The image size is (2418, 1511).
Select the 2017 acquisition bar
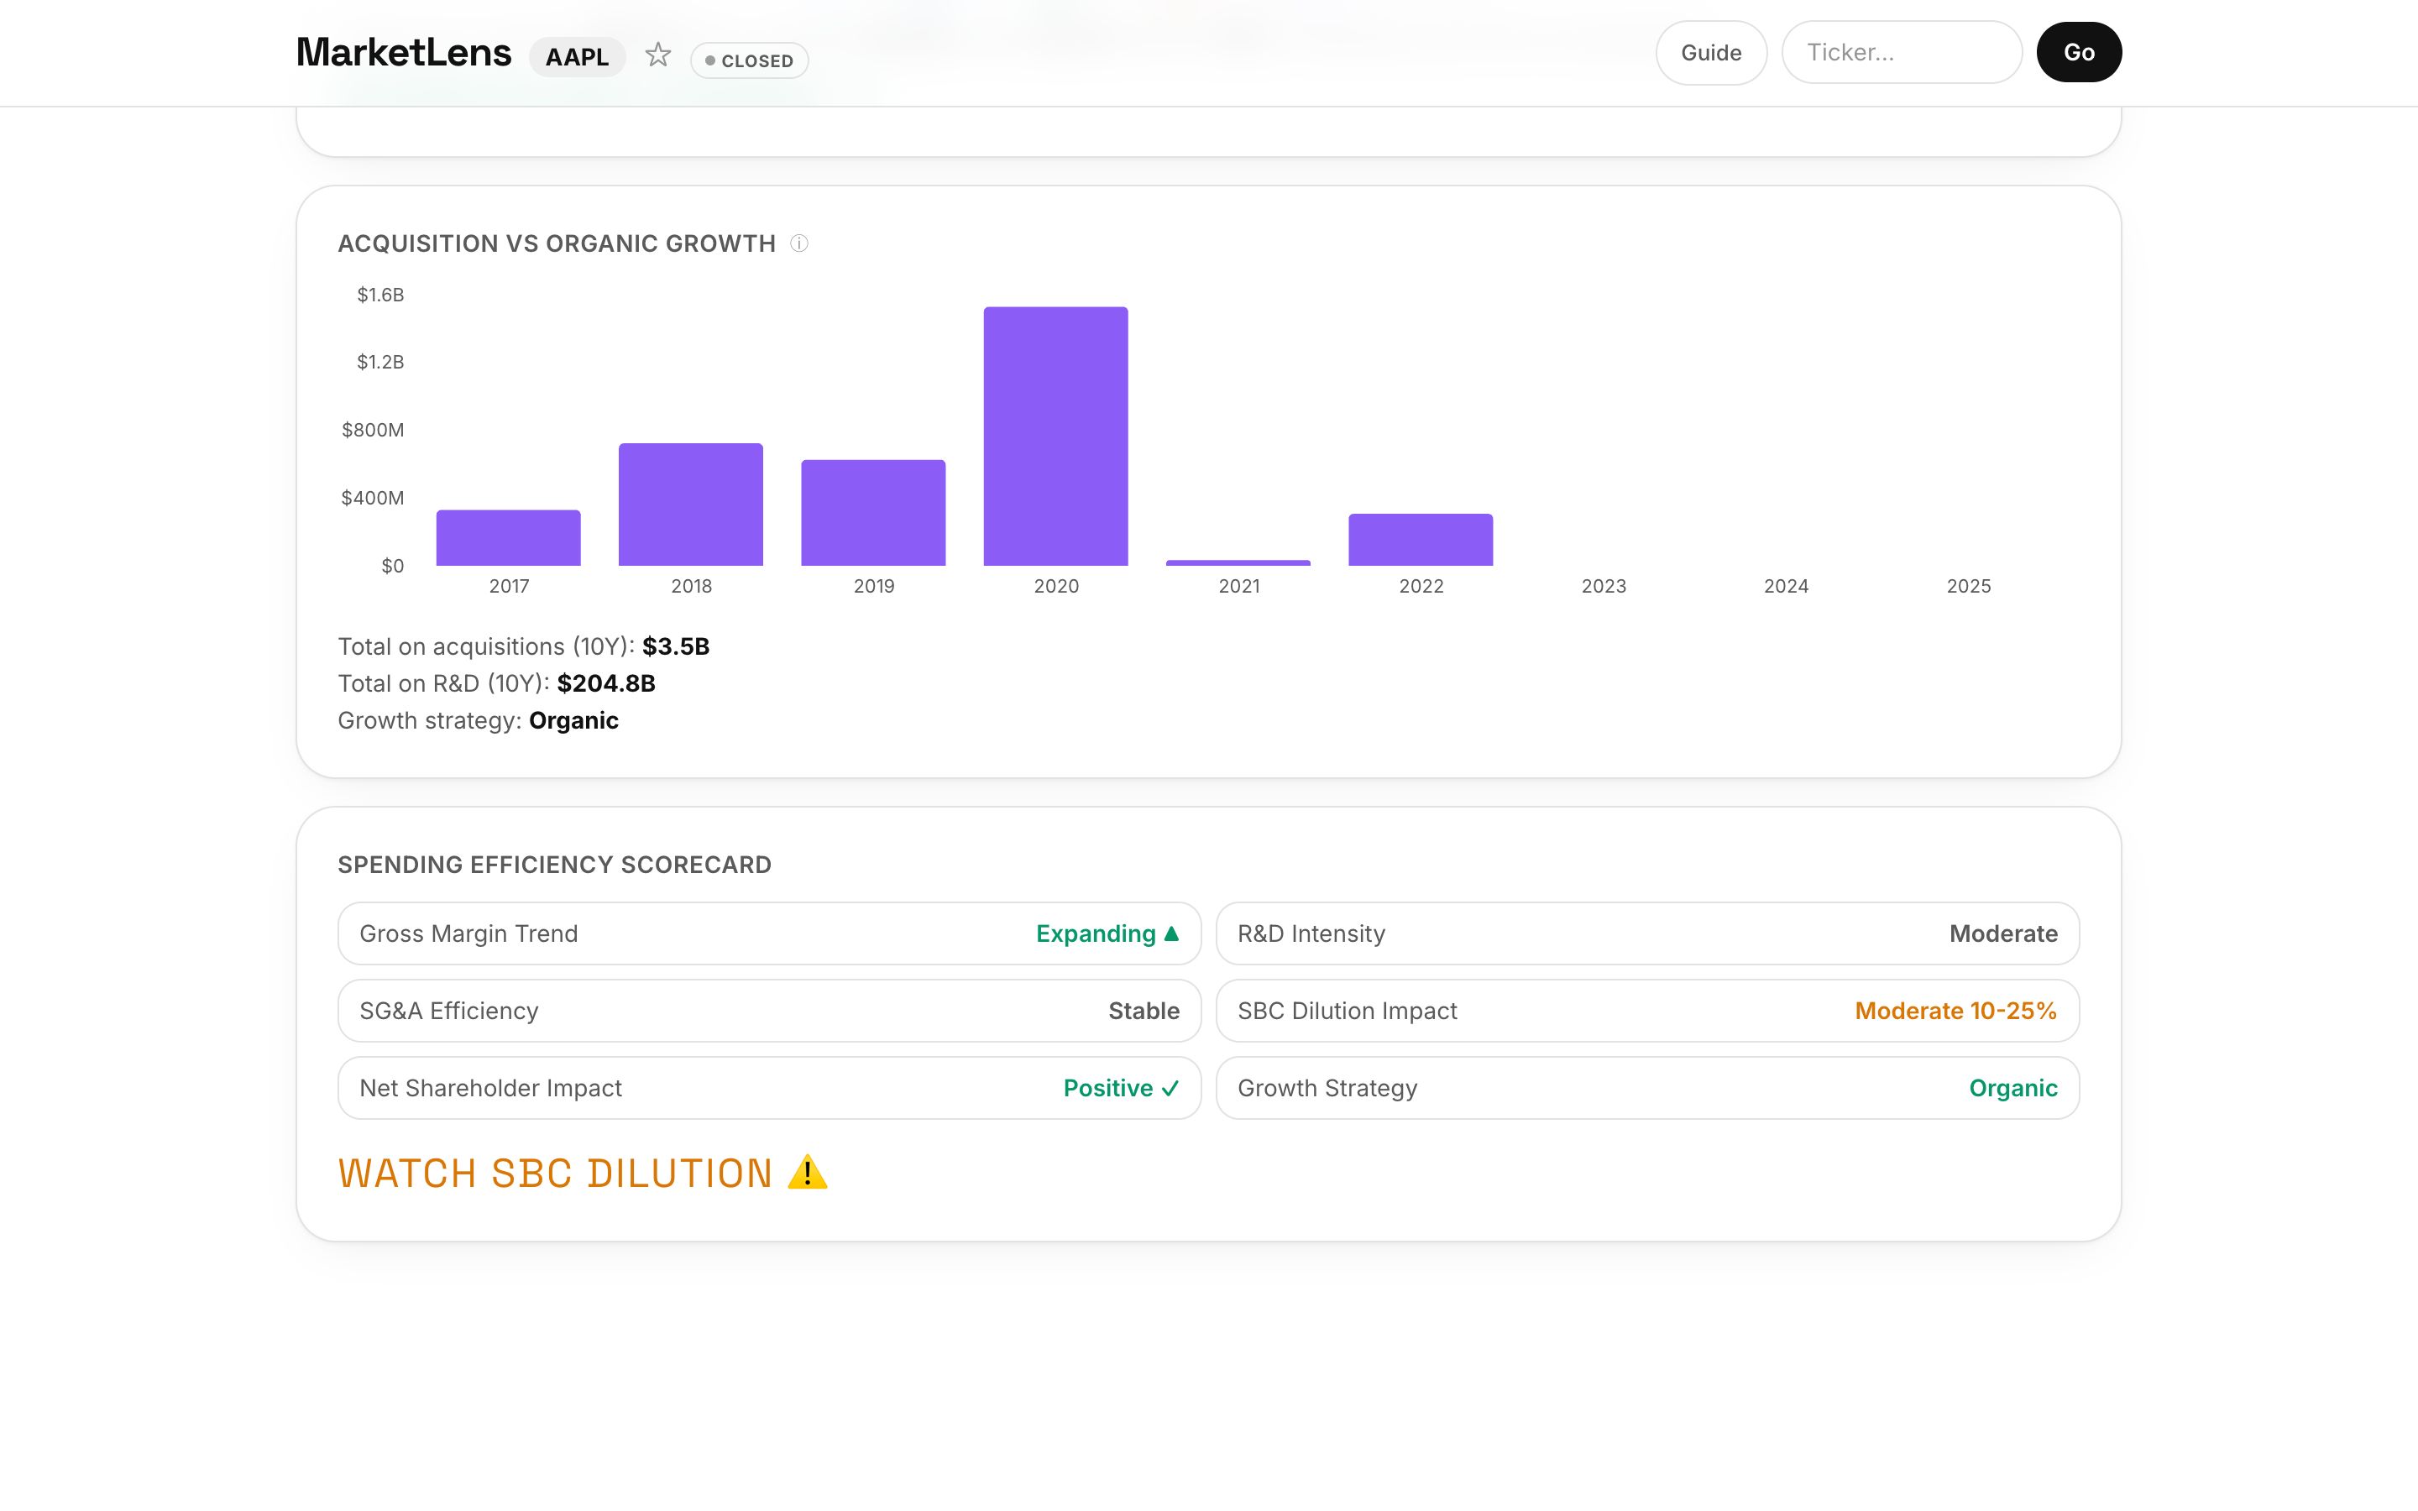(x=509, y=537)
